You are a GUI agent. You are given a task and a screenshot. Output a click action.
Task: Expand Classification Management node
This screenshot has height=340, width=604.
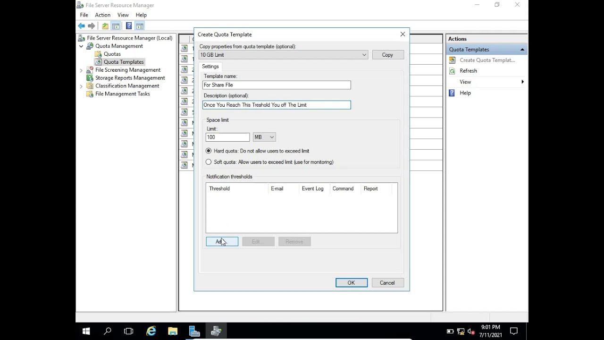(x=81, y=86)
